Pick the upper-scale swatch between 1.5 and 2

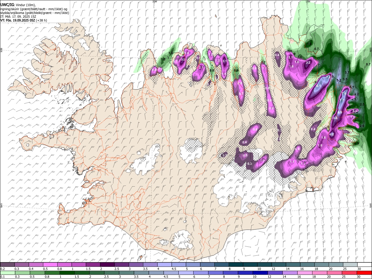point(93,265)
